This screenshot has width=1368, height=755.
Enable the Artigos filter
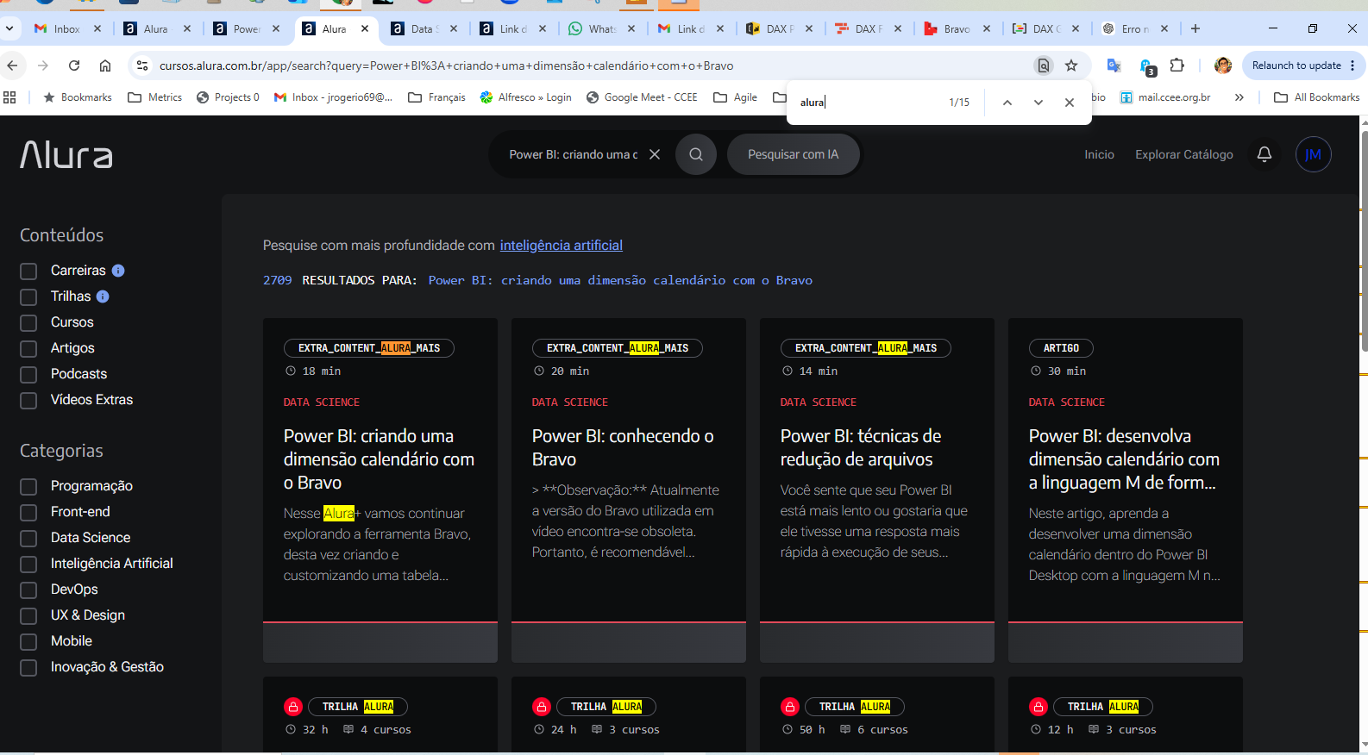[28, 349]
